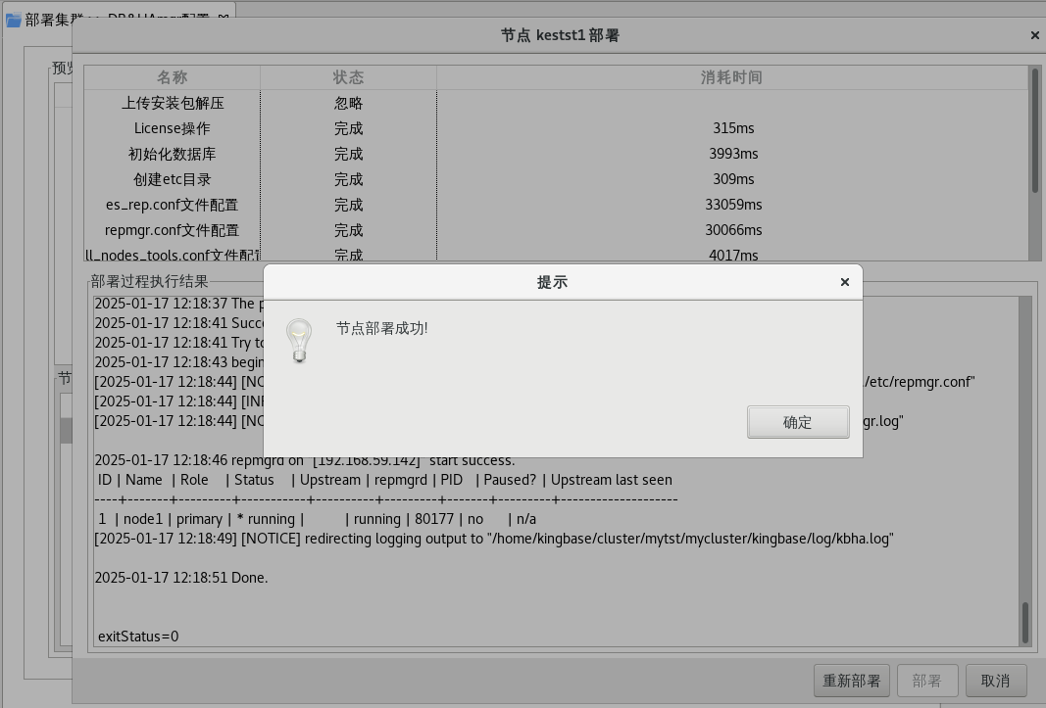The image size is (1046, 708).
Task: Click the greyed-out 部署 button
Action: click(x=926, y=681)
